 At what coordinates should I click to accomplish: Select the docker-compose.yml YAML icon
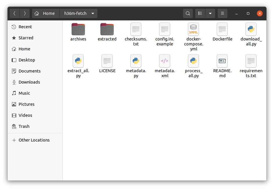click(x=193, y=29)
